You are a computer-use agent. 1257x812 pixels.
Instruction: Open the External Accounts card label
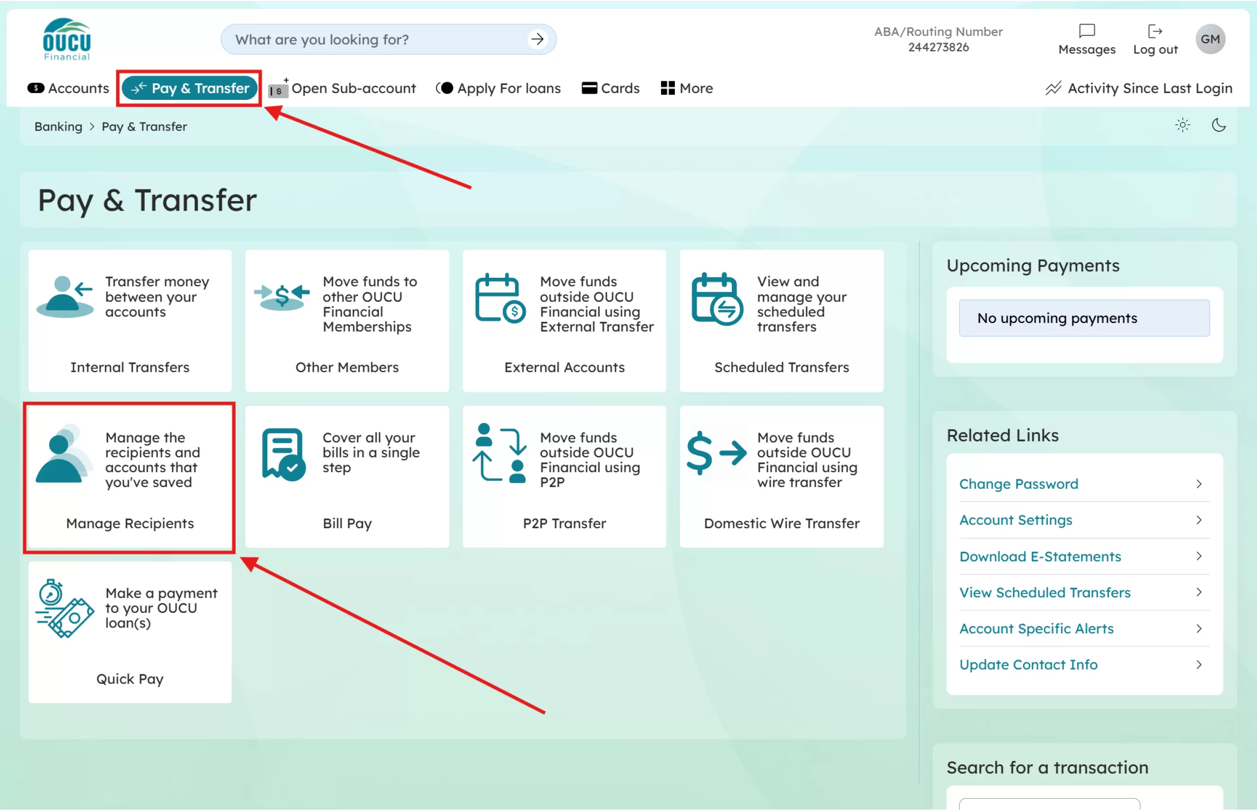(x=564, y=367)
